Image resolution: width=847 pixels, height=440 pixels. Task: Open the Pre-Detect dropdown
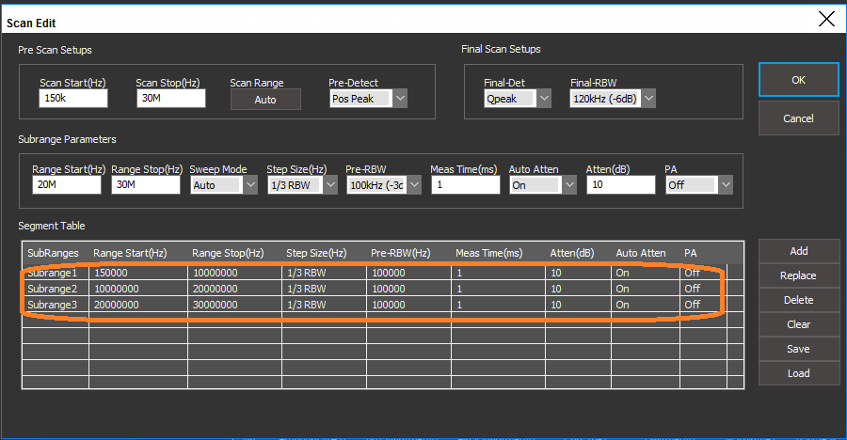(x=400, y=99)
